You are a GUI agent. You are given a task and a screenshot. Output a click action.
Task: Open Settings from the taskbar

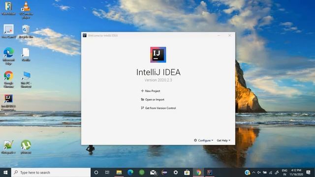point(176,173)
